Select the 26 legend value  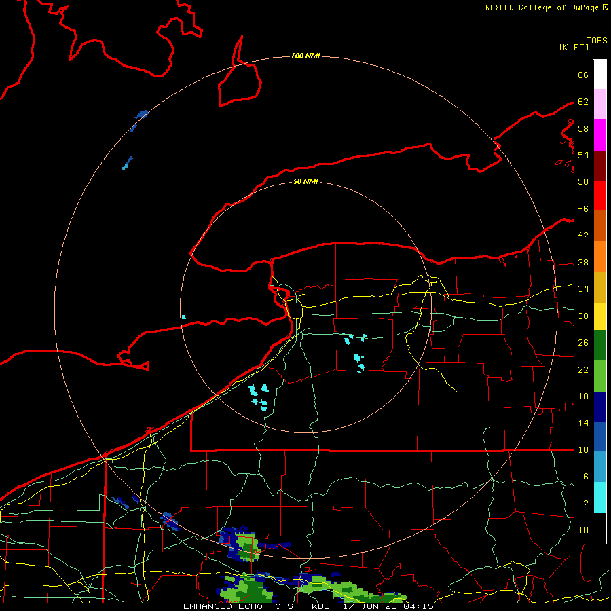coord(583,343)
